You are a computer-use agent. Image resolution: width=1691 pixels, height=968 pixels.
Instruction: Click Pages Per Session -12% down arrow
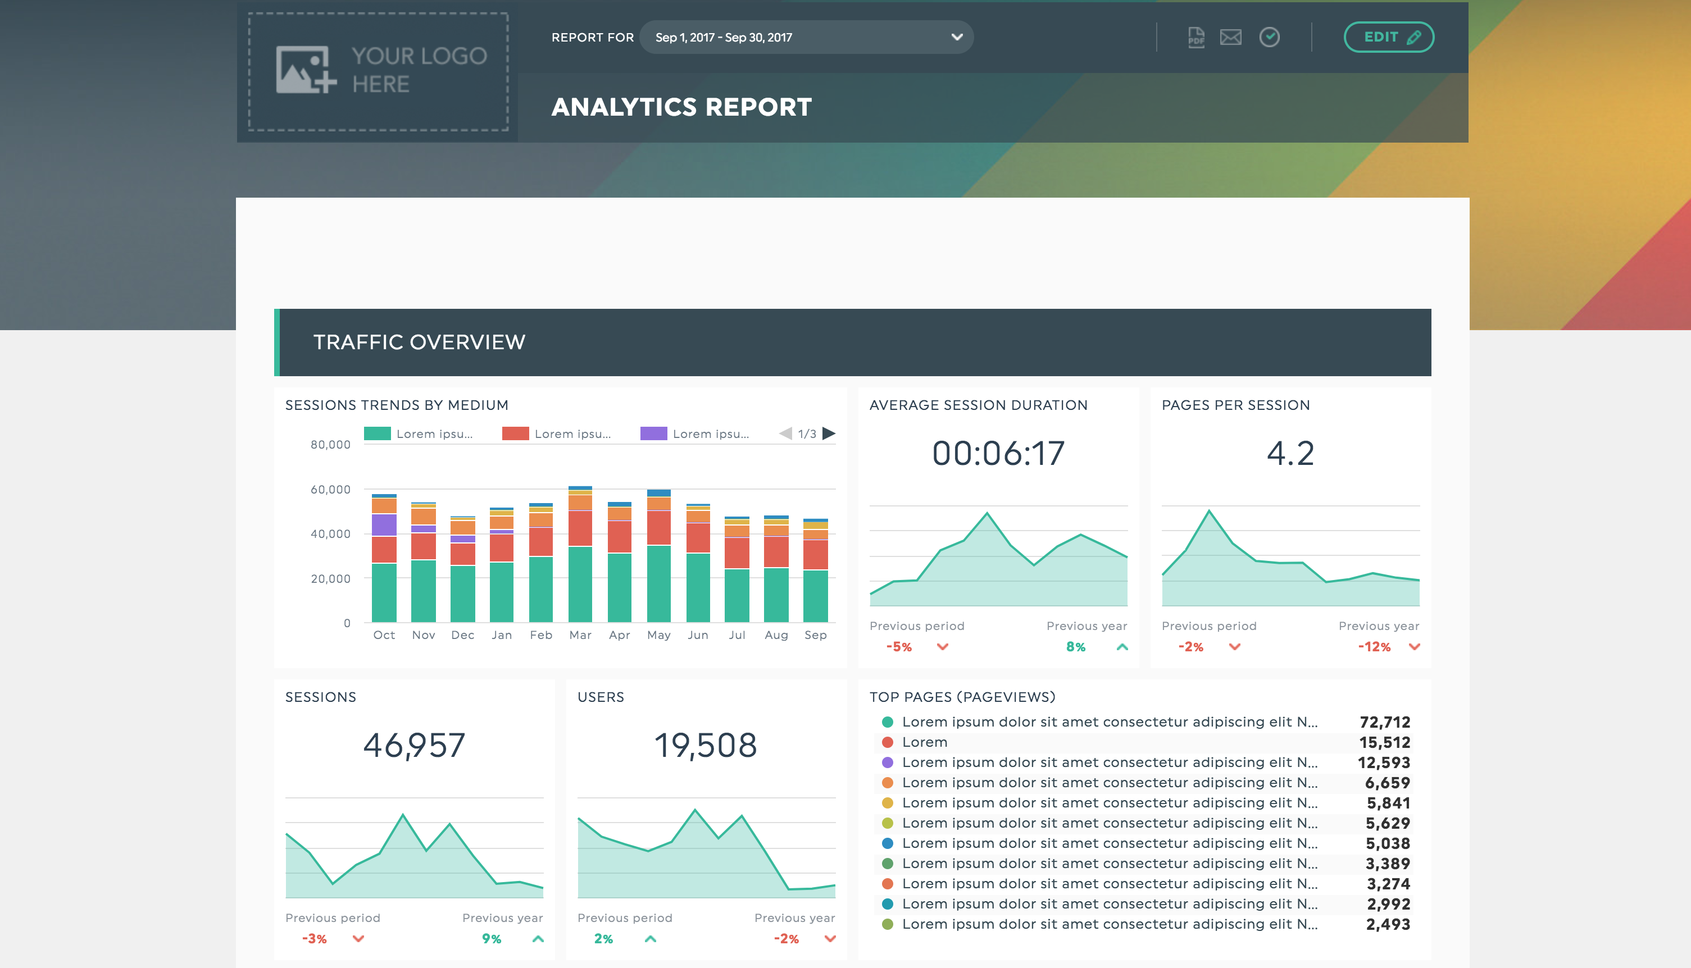1414,647
